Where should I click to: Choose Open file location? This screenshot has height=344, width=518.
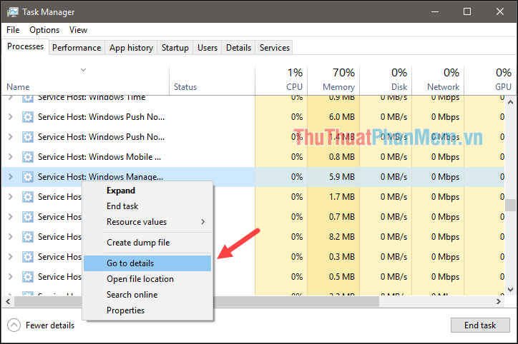[x=147, y=279]
